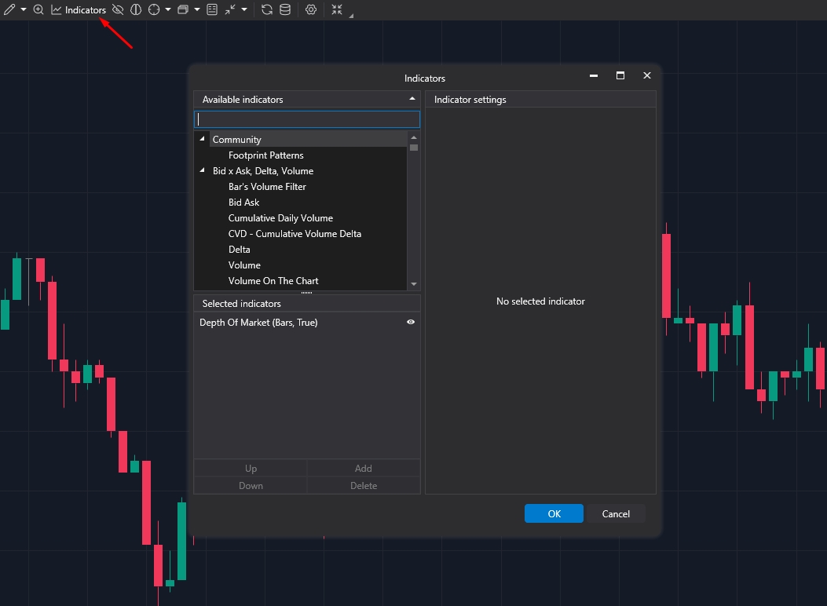This screenshot has height=606, width=827.
Task: Click the database cylinder icon
Action: 285,9
